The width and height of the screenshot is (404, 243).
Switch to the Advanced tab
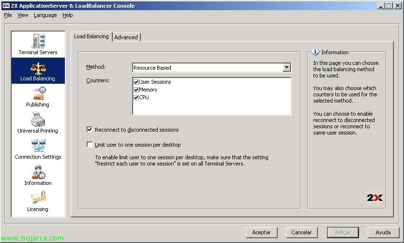pos(126,37)
